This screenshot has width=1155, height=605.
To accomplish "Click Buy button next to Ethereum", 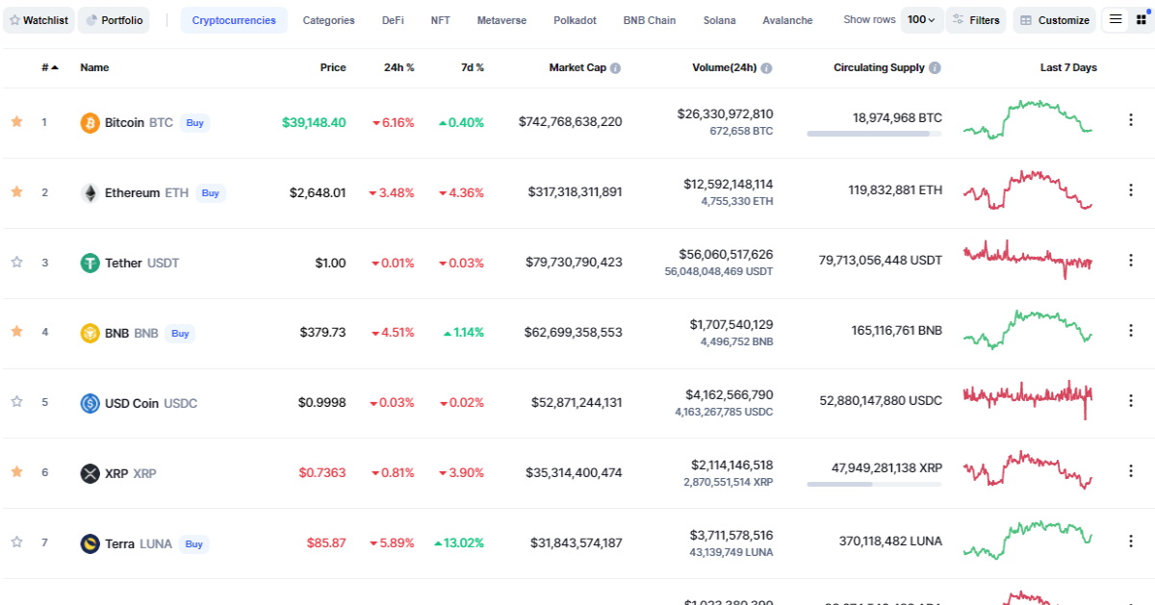I will (x=211, y=193).
